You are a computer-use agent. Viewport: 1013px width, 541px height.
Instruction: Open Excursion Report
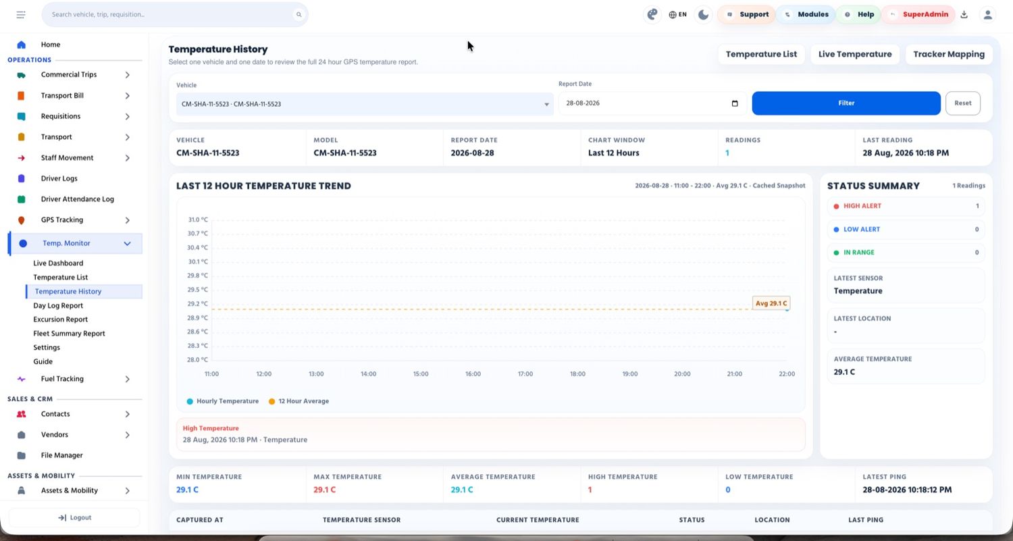click(60, 319)
